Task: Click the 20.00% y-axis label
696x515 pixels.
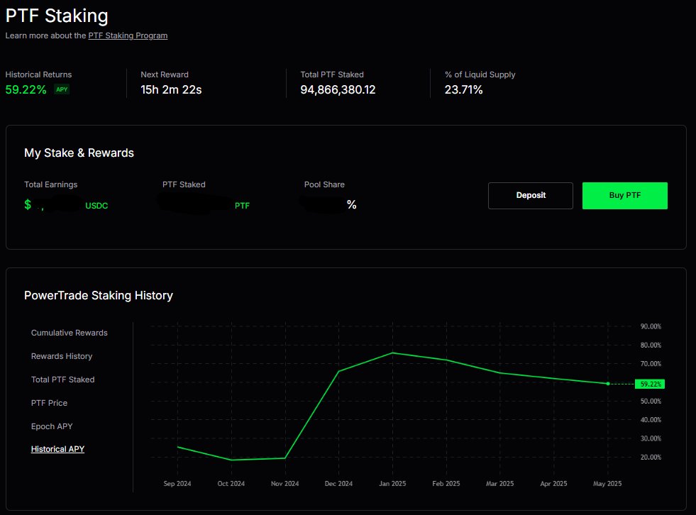Action: coord(651,457)
